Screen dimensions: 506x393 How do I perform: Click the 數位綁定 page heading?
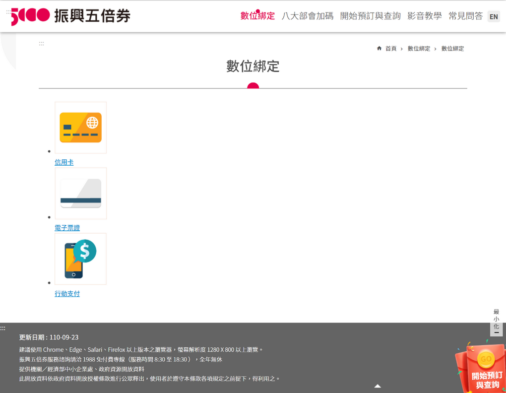point(253,66)
